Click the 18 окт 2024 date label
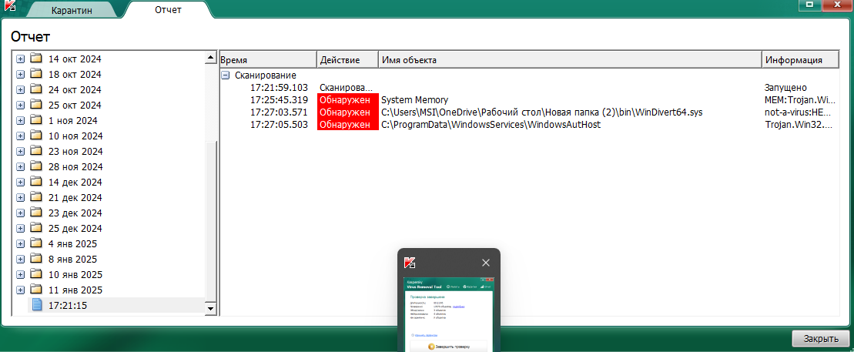This screenshot has height=352, width=854. click(x=75, y=74)
